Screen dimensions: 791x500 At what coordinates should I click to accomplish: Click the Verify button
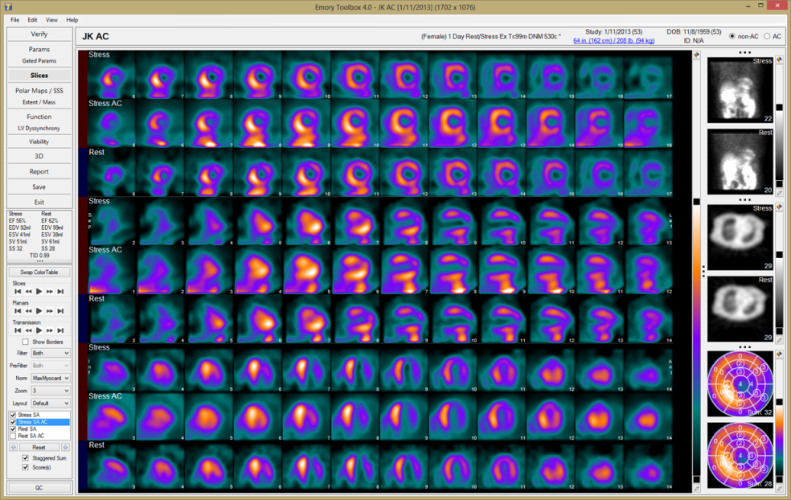[x=39, y=35]
